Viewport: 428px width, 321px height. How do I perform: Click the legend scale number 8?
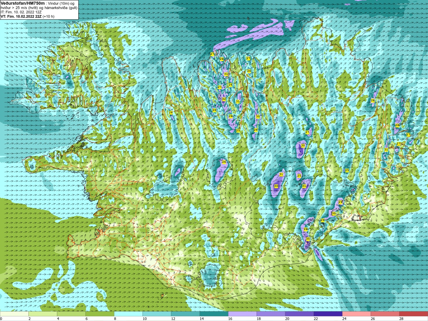tap(115, 319)
